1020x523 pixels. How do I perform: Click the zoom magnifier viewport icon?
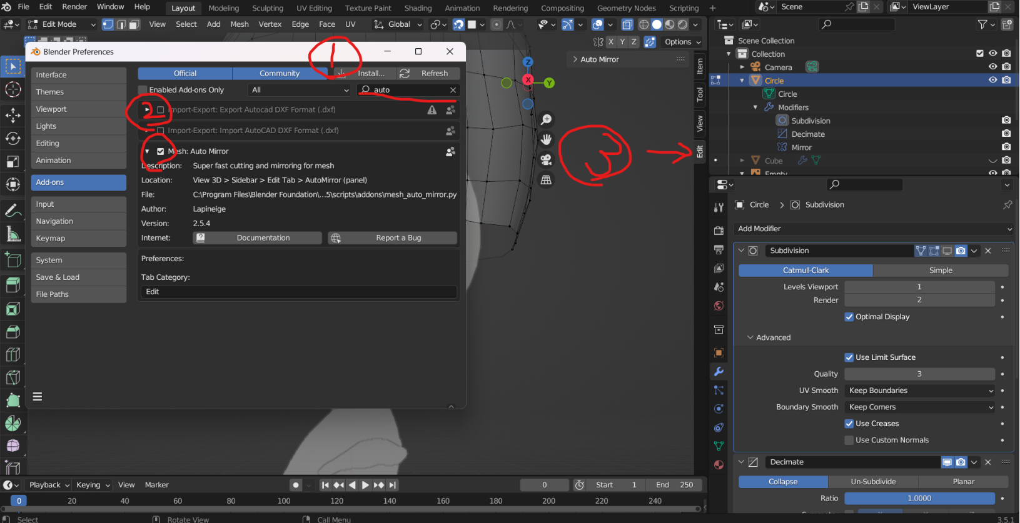click(547, 119)
